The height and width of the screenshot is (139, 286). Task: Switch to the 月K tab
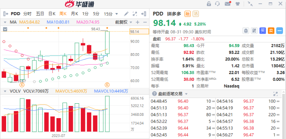[74, 14]
